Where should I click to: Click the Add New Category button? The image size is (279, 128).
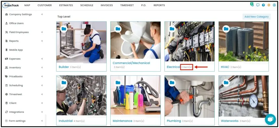[x=256, y=17]
